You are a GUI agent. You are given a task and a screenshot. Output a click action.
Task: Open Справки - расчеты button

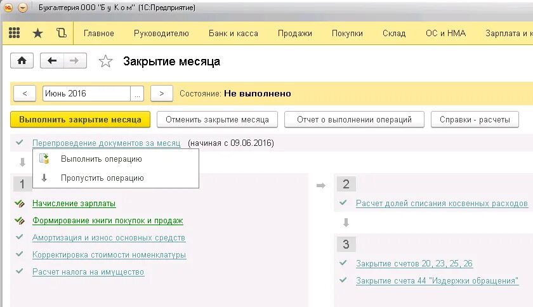pos(475,120)
